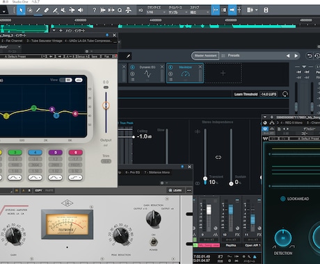Open the three-dot options menu
This screenshot has height=264, width=320.
tap(189, 190)
